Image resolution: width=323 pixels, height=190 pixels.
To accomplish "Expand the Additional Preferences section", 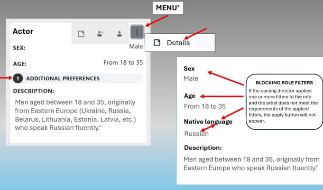I will (x=63, y=78).
